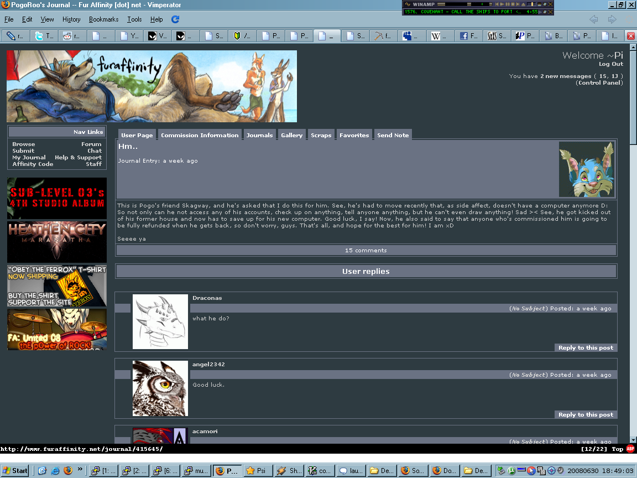The width and height of the screenshot is (637, 478).
Task: Click the FA: United 08 ad banner
Action: [x=57, y=330]
